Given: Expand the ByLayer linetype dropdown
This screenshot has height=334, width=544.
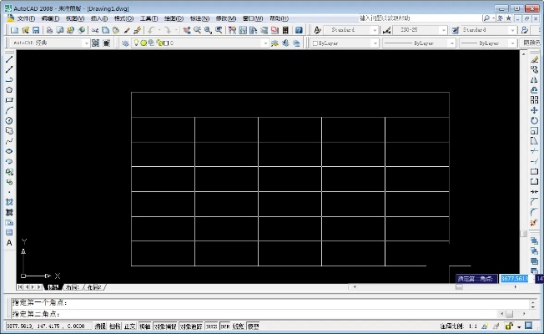Looking at the screenshot, I should (451, 43).
